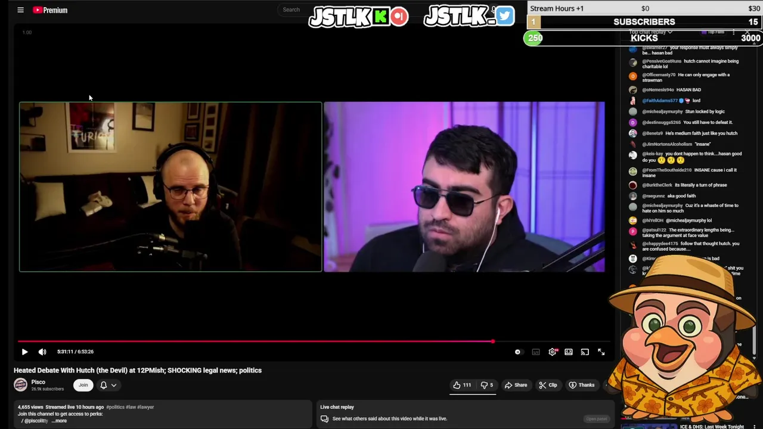Switch to theater mode
Image resolution: width=763 pixels, height=429 pixels.
569,352
